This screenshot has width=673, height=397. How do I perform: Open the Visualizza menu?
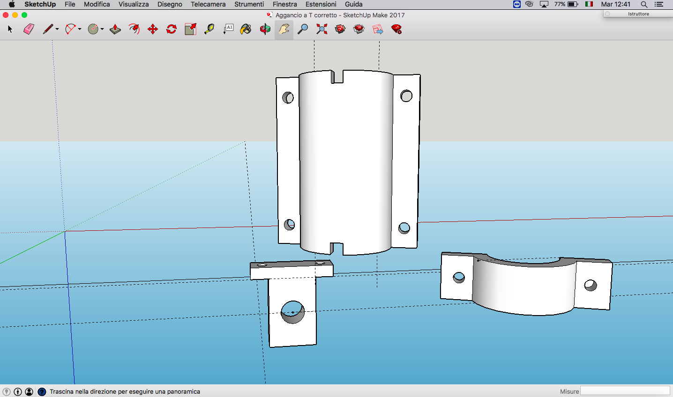click(134, 4)
